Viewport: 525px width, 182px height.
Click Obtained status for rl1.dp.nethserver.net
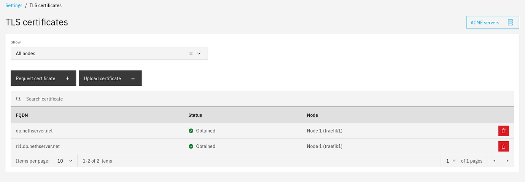tap(202, 146)
